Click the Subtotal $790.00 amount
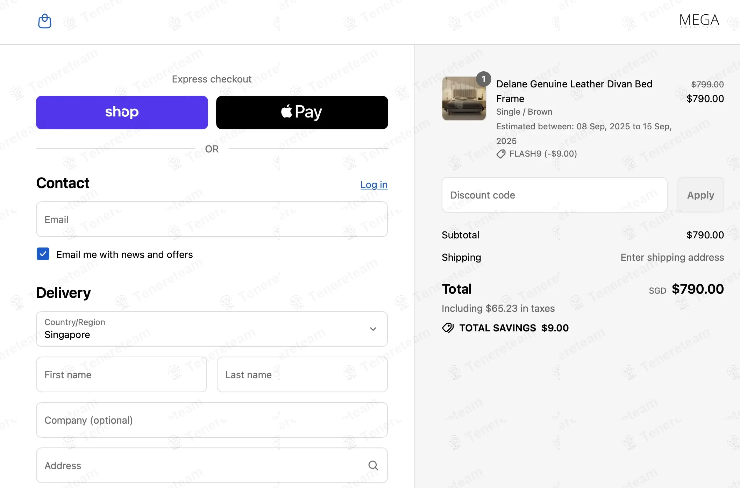Image resolution: width=740 pixels, height=488 pixels. pyautogui.click(x=705, y=235)
